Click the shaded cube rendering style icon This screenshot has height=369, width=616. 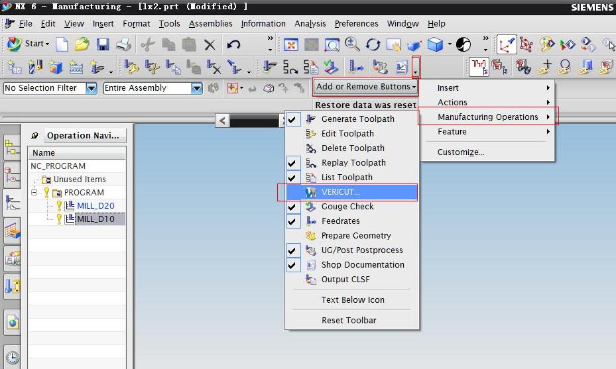pyautogui.click(x=435, y=45)
